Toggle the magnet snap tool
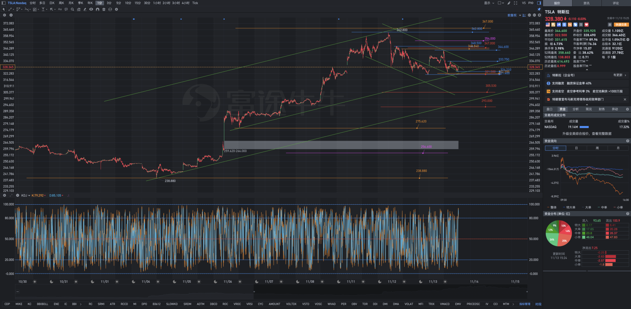 (x=97, y=9)
